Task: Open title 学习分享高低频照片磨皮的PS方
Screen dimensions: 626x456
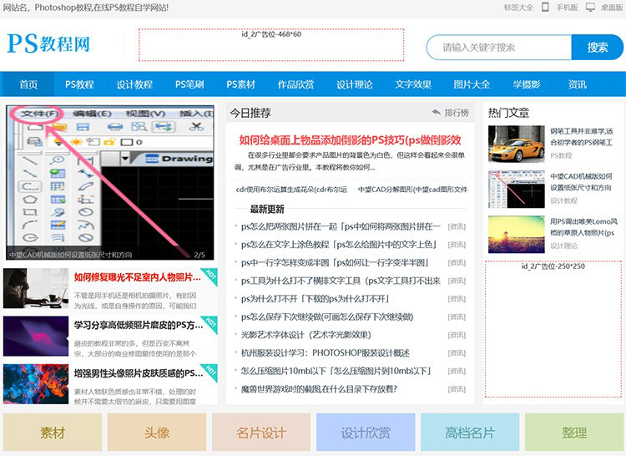Action: pyautogui.click(x=139, y=325)
